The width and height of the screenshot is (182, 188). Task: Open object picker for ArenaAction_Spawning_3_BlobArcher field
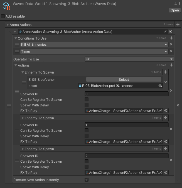pyautogui.click(x=171, y=31)
